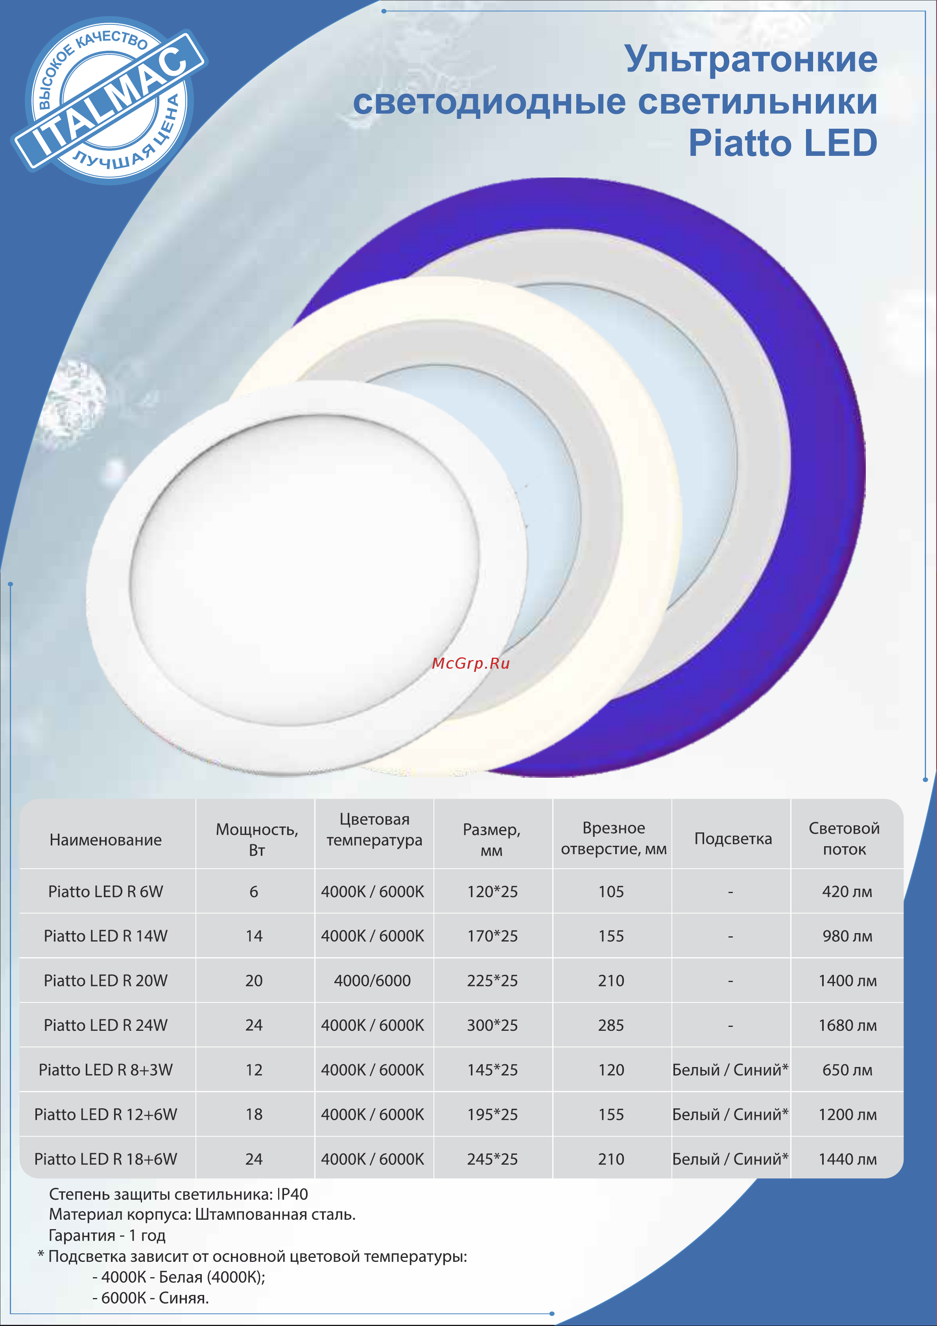The height and width of the screenshot is (1326, 937).
Task: Click the power value '18' cell
Action: tap(254, 1115)
